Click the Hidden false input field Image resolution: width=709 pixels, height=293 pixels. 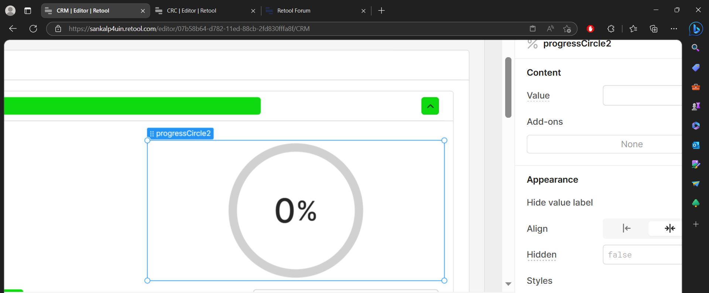pyautogui.click(x=642, y=255)
